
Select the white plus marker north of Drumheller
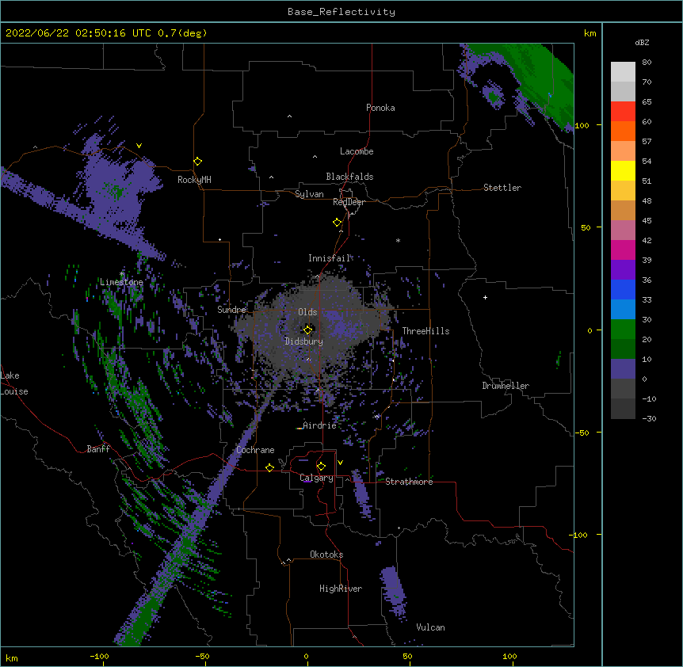(x=485, y=297)
